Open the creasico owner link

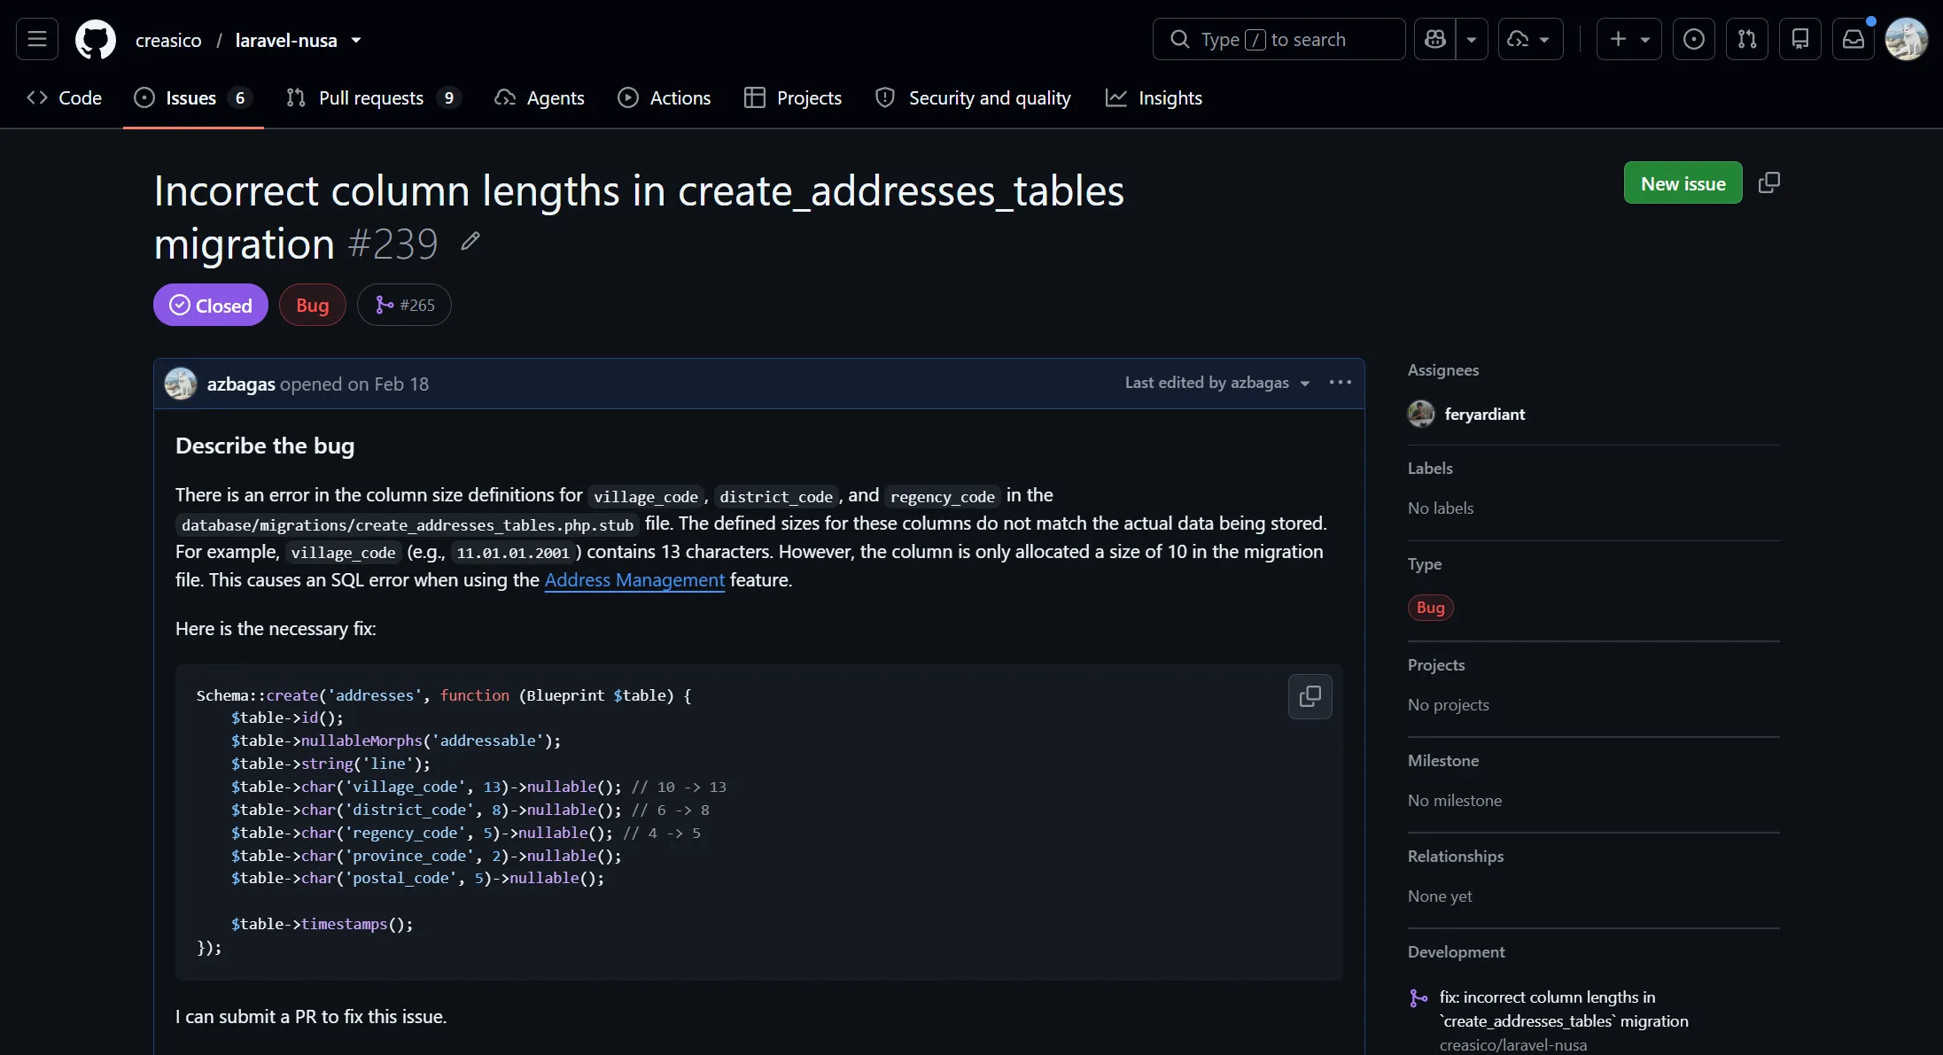168,40
